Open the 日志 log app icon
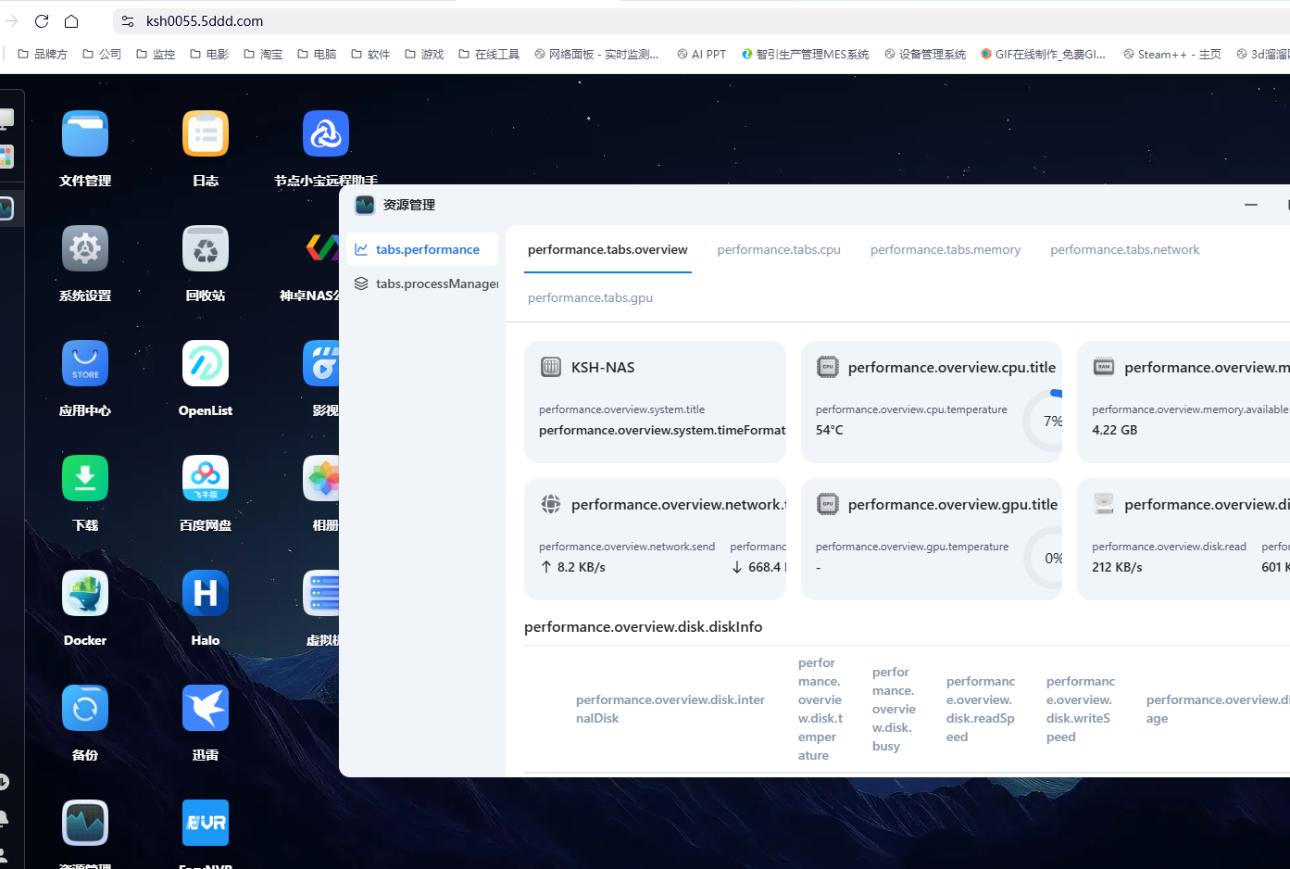Image resolution: width=1290 pixels, height=869 pixels. [x=206, y=134]
